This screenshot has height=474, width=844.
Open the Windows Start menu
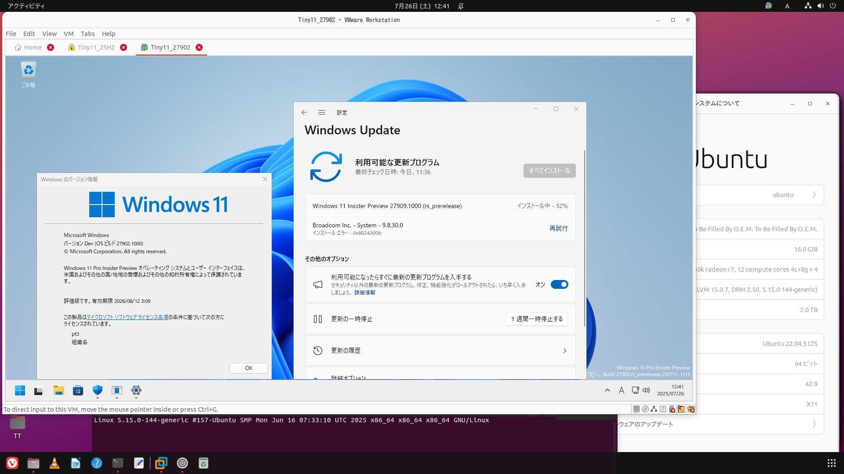coord(20,390)
